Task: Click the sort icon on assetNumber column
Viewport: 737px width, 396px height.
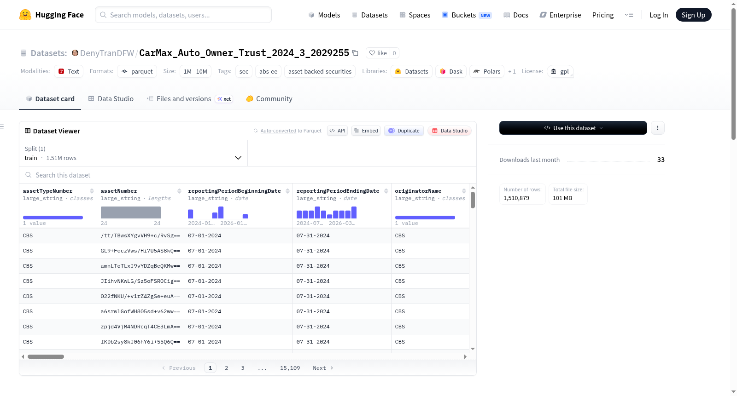Action: click(x=179, y=191)
